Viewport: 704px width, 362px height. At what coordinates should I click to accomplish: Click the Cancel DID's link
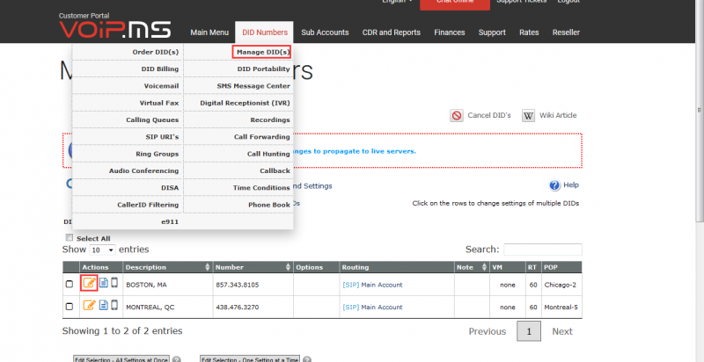click(489, 116)
